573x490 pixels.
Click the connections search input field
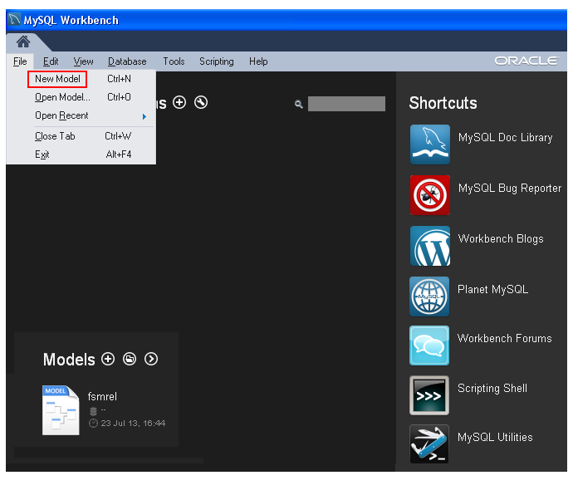coord(346,104)
